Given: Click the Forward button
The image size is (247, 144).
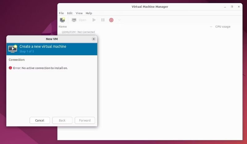Looking at the screenshot, I should pos(85,120).
